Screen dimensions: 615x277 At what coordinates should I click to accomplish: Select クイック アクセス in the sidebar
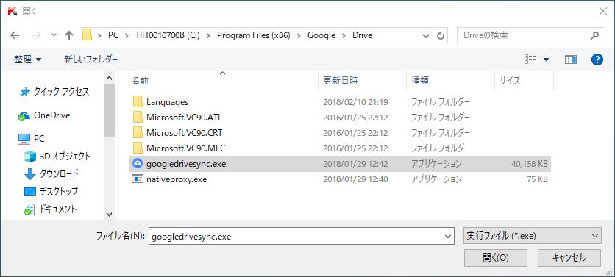tap(61, 92)
